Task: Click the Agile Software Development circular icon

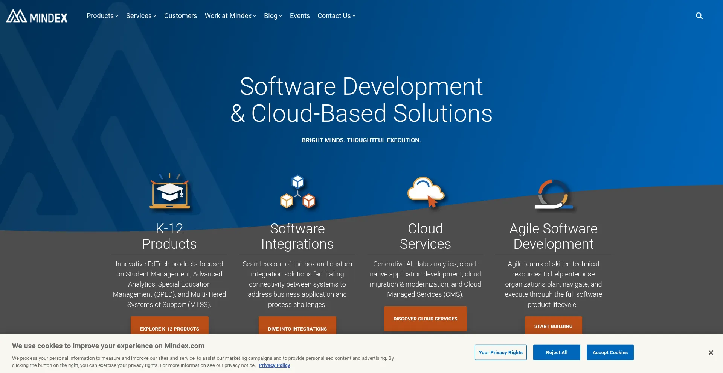Action: (x=553, y=194)
